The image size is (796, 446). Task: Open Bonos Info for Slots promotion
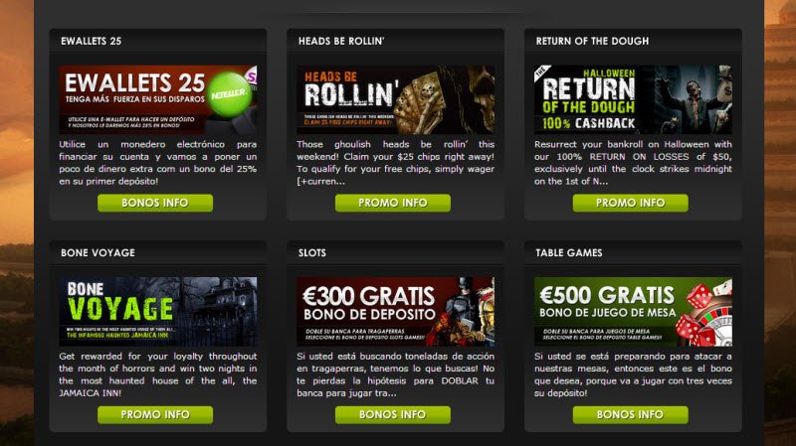tap(393, 414)
